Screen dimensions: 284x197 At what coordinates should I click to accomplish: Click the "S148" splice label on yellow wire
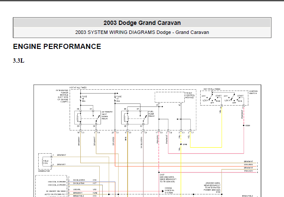pos(185,145)
